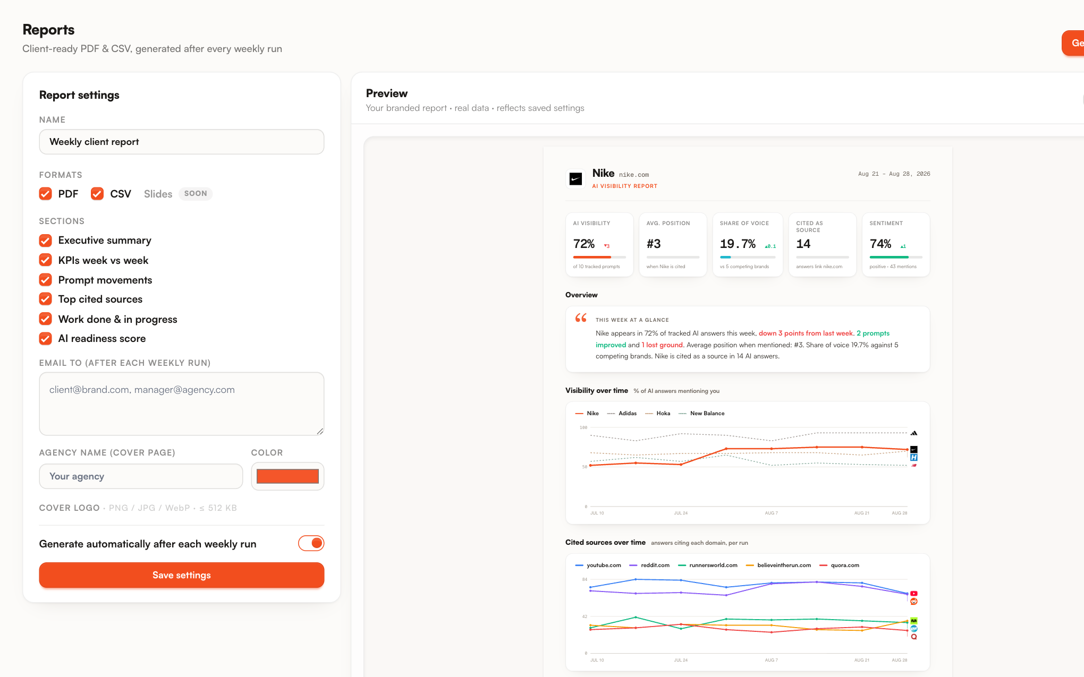Click the green up-1 indicator beside 74%
1084x677 pixels.
(x=903, y=246)
